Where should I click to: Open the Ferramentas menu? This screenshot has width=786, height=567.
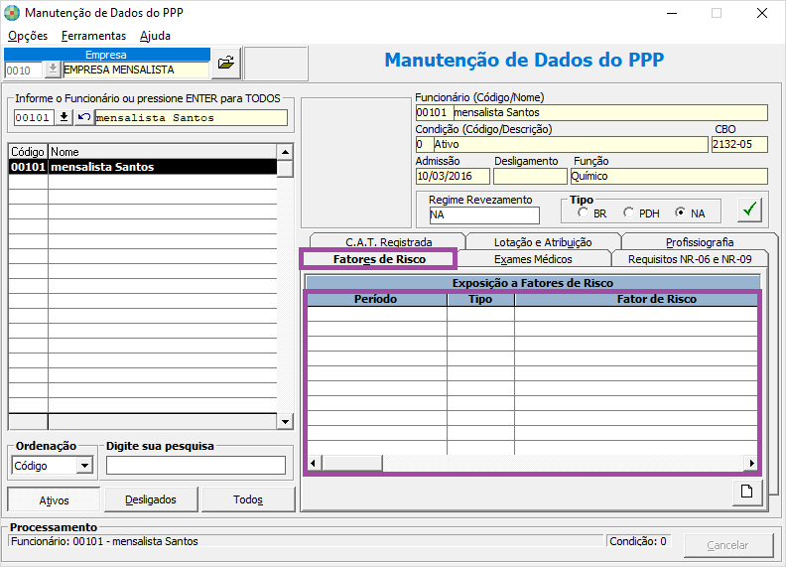[x=93, y=36]
